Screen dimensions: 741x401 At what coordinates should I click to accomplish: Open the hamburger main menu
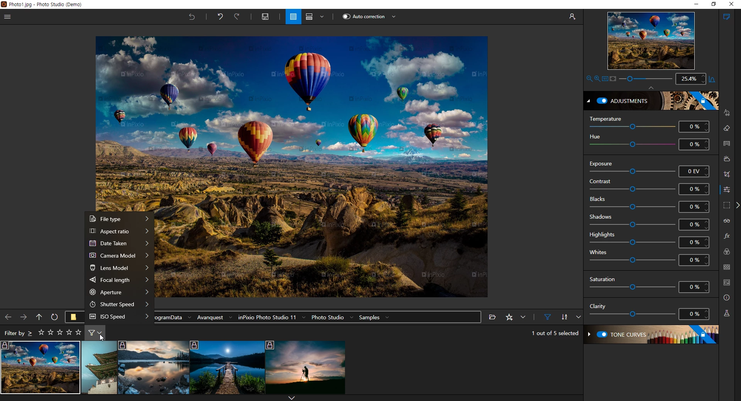[7, 17]
